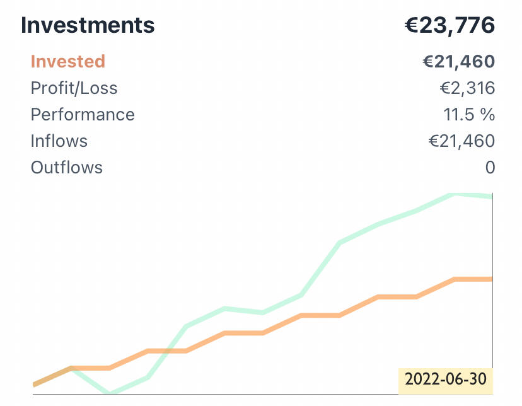Click the €23,776 total investments value
The width and height of the screenshot is (522, 406).
[x=449, y=25]
